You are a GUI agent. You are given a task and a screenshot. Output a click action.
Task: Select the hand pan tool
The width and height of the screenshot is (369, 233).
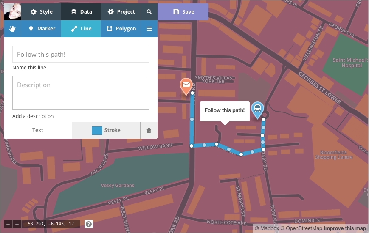[x=12, y=29]
